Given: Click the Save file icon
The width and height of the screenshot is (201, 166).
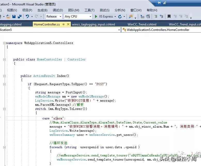Looking at the screenshot, I should coord(14,16).
